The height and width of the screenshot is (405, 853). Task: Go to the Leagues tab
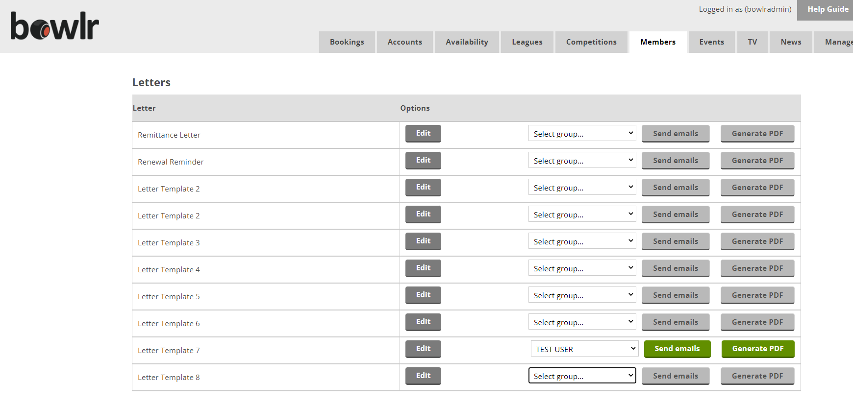pyautogui.click(x=527, y=42)
